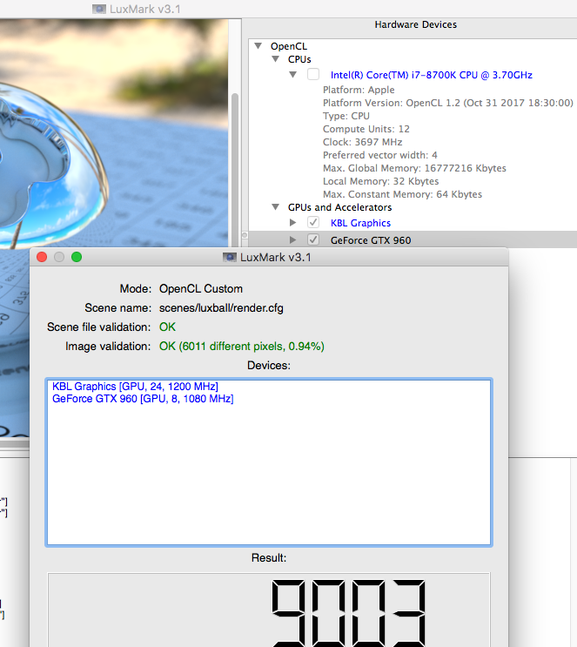This screenshot has width=577, height=647.
Task: Click the grey minimize button on results dialog
Action: pos(59,257)
